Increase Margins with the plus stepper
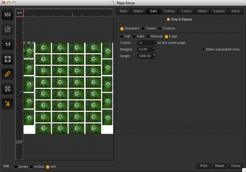The image size is (246, 172). [154, 48]
